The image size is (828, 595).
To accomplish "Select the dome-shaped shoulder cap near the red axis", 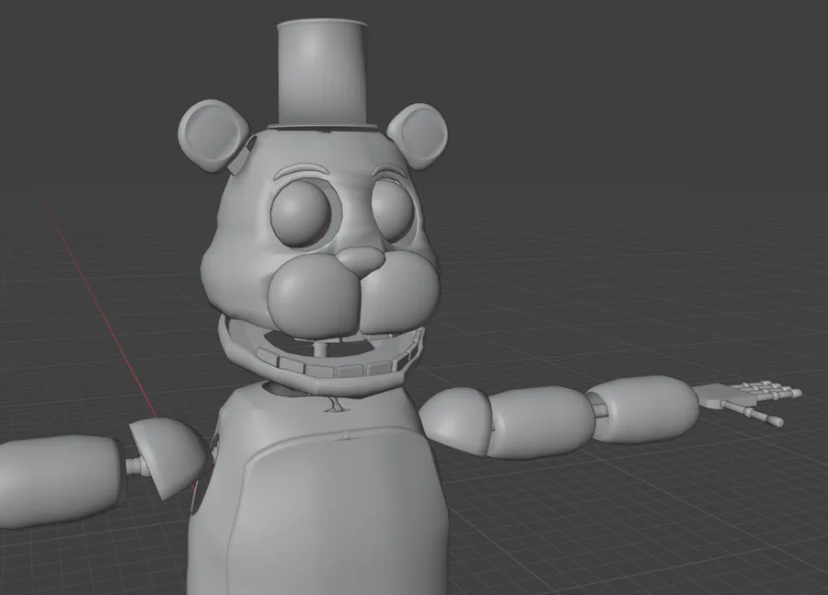I will click(x=169, y=458).
